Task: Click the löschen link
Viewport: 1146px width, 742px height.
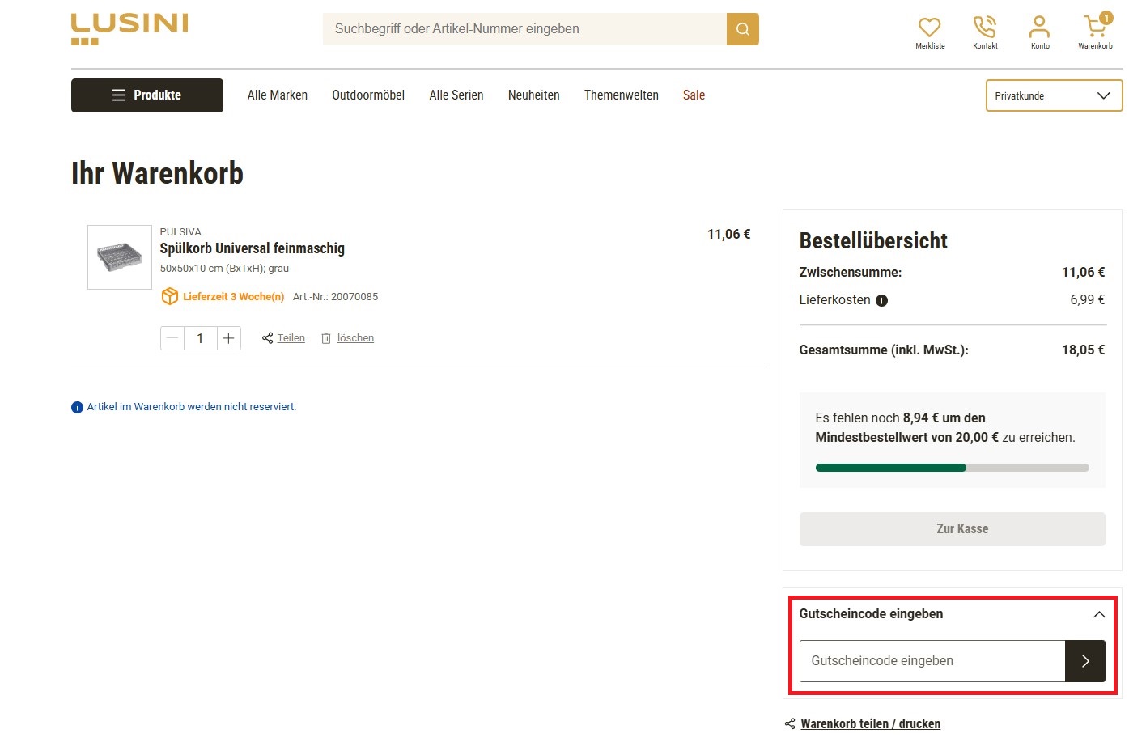Action: pos(355,338)
